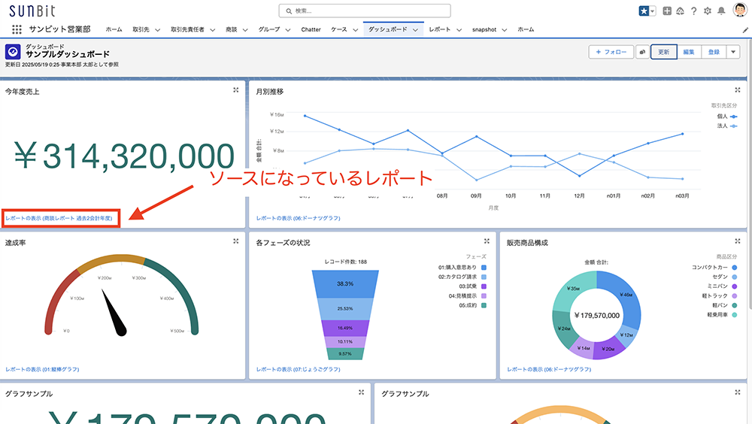Expand the 達成率 gauge component

click(236, 241)
